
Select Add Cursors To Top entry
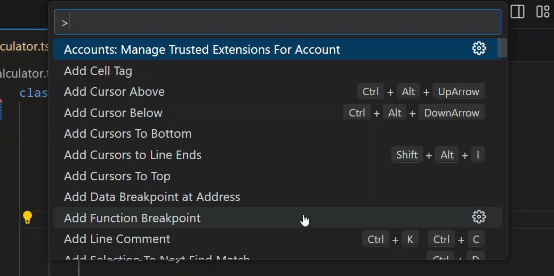coord(117,176)
